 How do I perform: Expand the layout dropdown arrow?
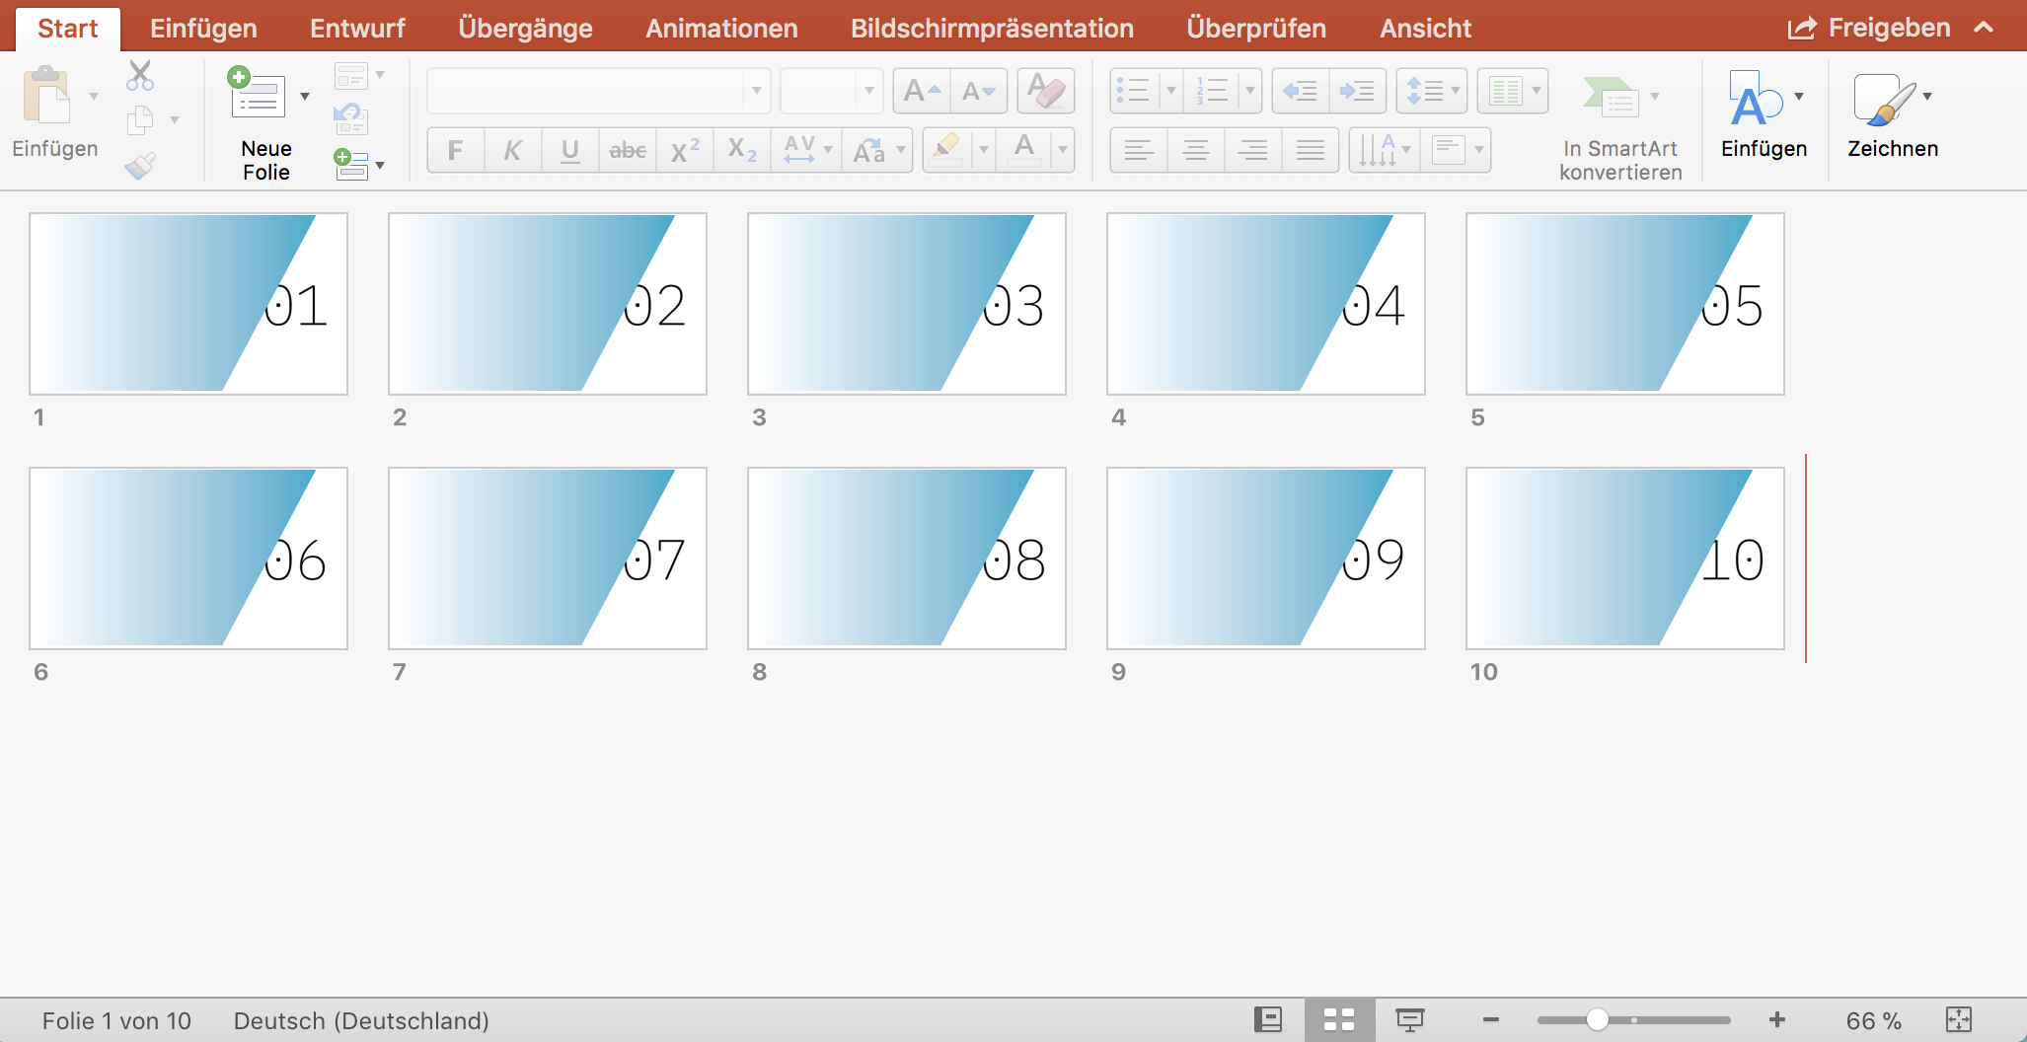click(x=380, y=75)
